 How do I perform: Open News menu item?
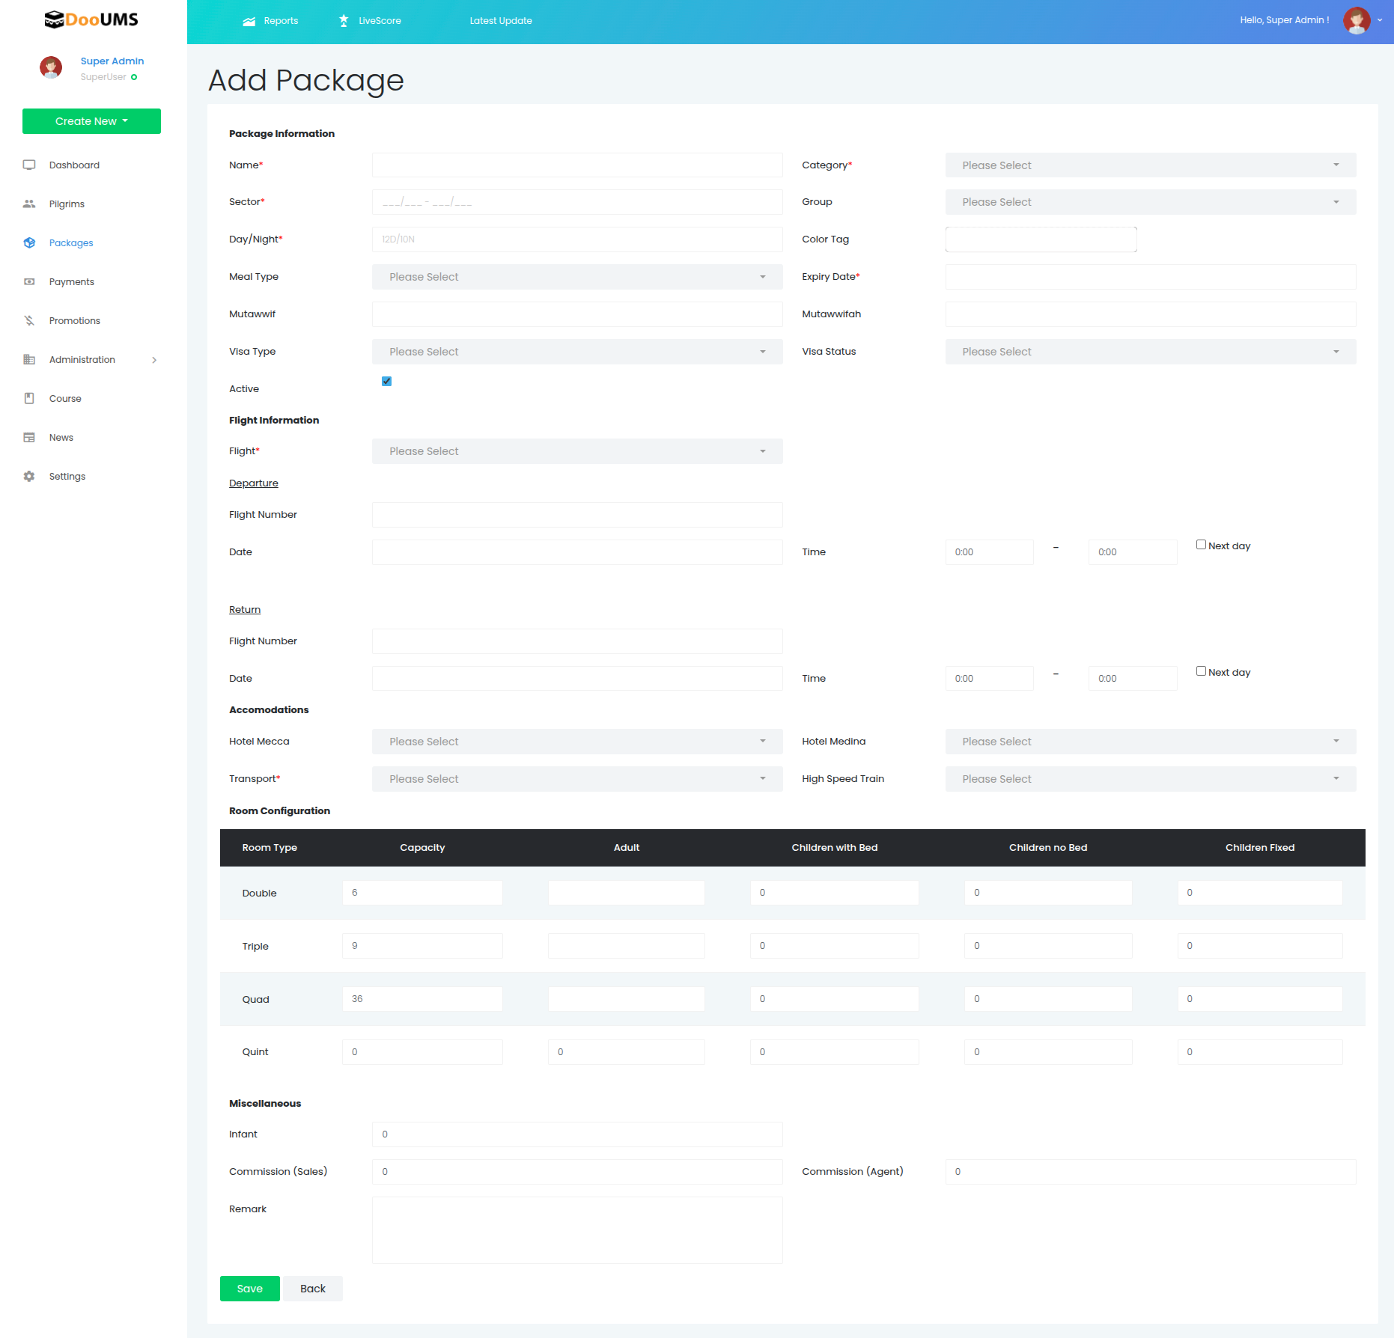[x=61, y=438]
